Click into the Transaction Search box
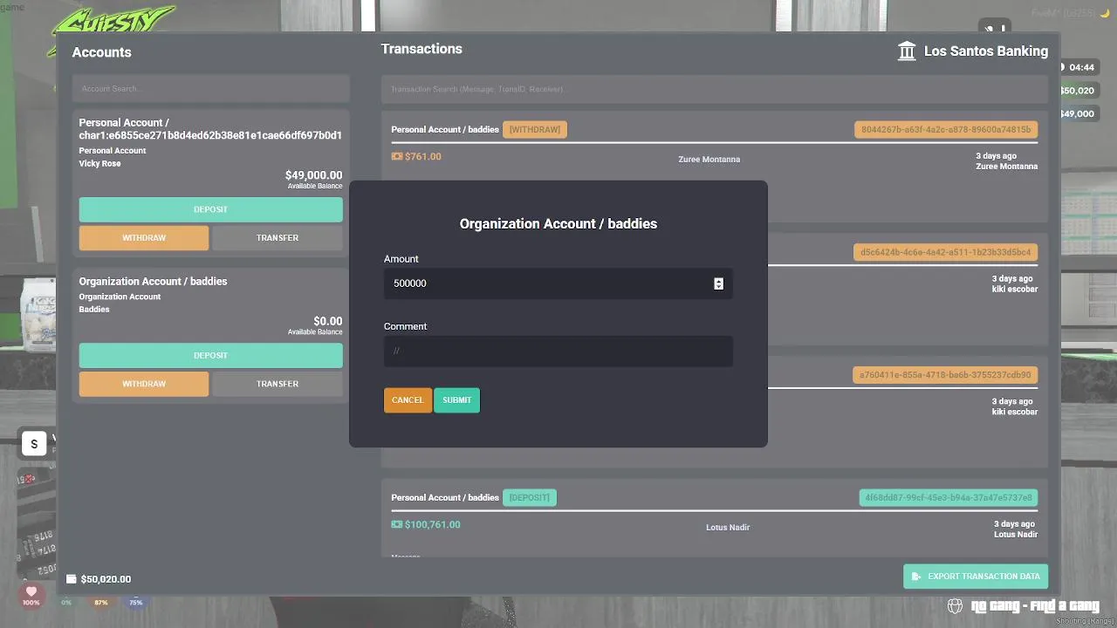 (715, 89)
